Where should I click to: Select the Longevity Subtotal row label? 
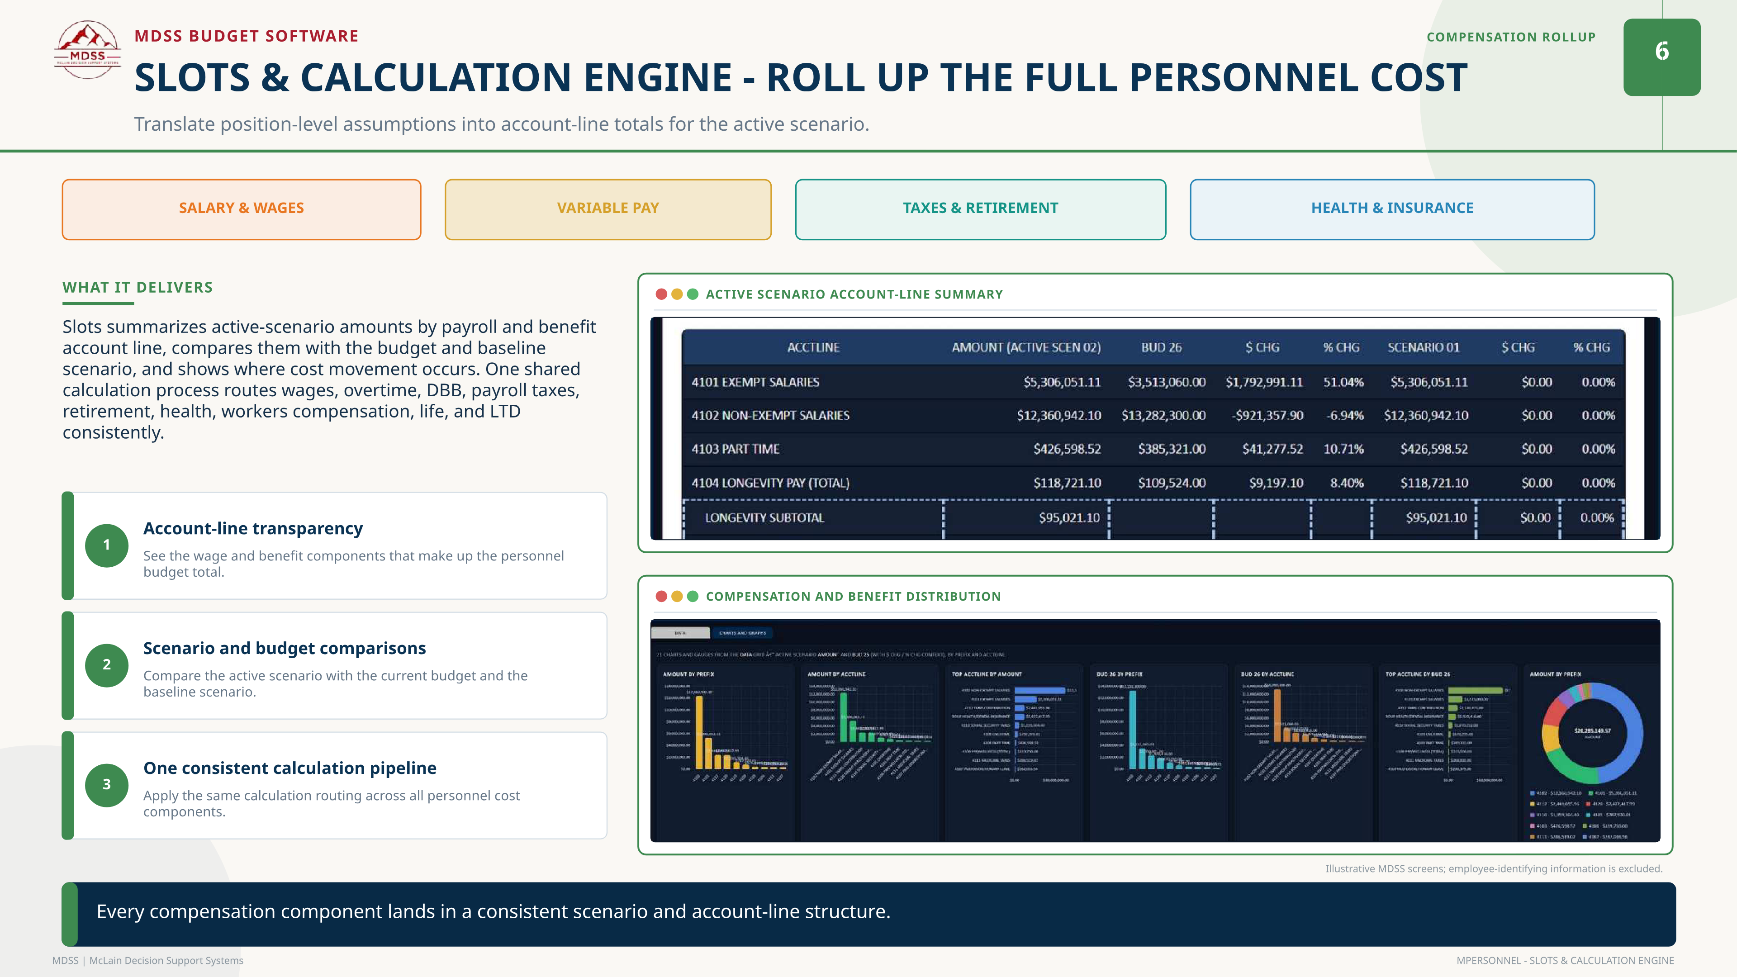point(764,518)
